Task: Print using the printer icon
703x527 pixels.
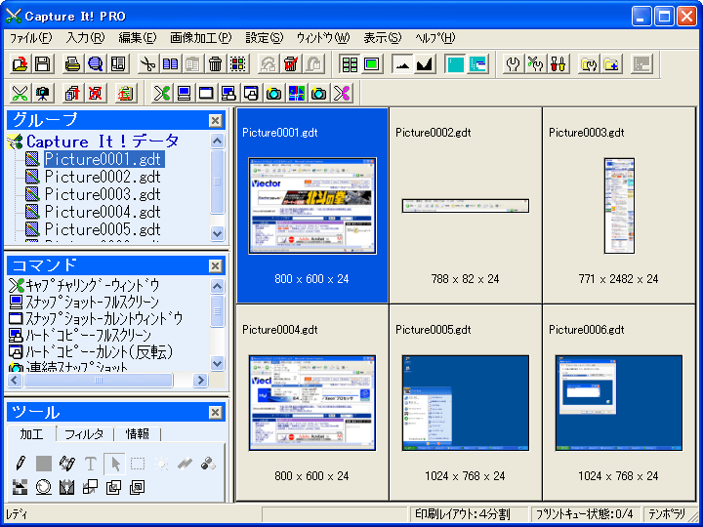Action: (72, 64)
